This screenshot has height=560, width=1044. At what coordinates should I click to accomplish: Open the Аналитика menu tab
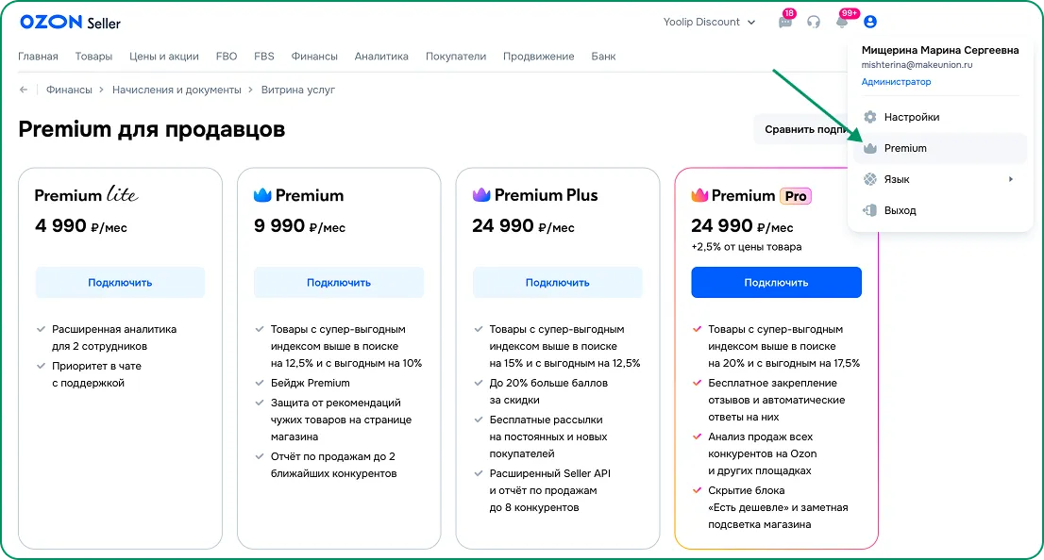click(x=381, y=57)
